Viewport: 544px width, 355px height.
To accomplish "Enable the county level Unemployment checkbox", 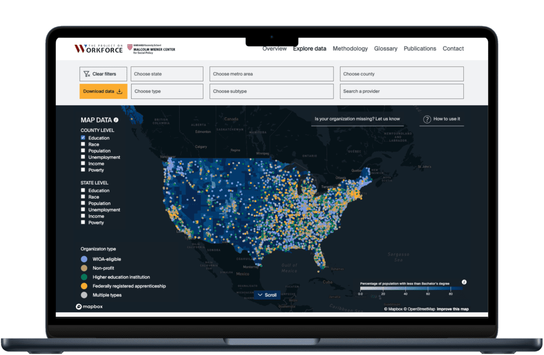I will (x=83, y=157).
